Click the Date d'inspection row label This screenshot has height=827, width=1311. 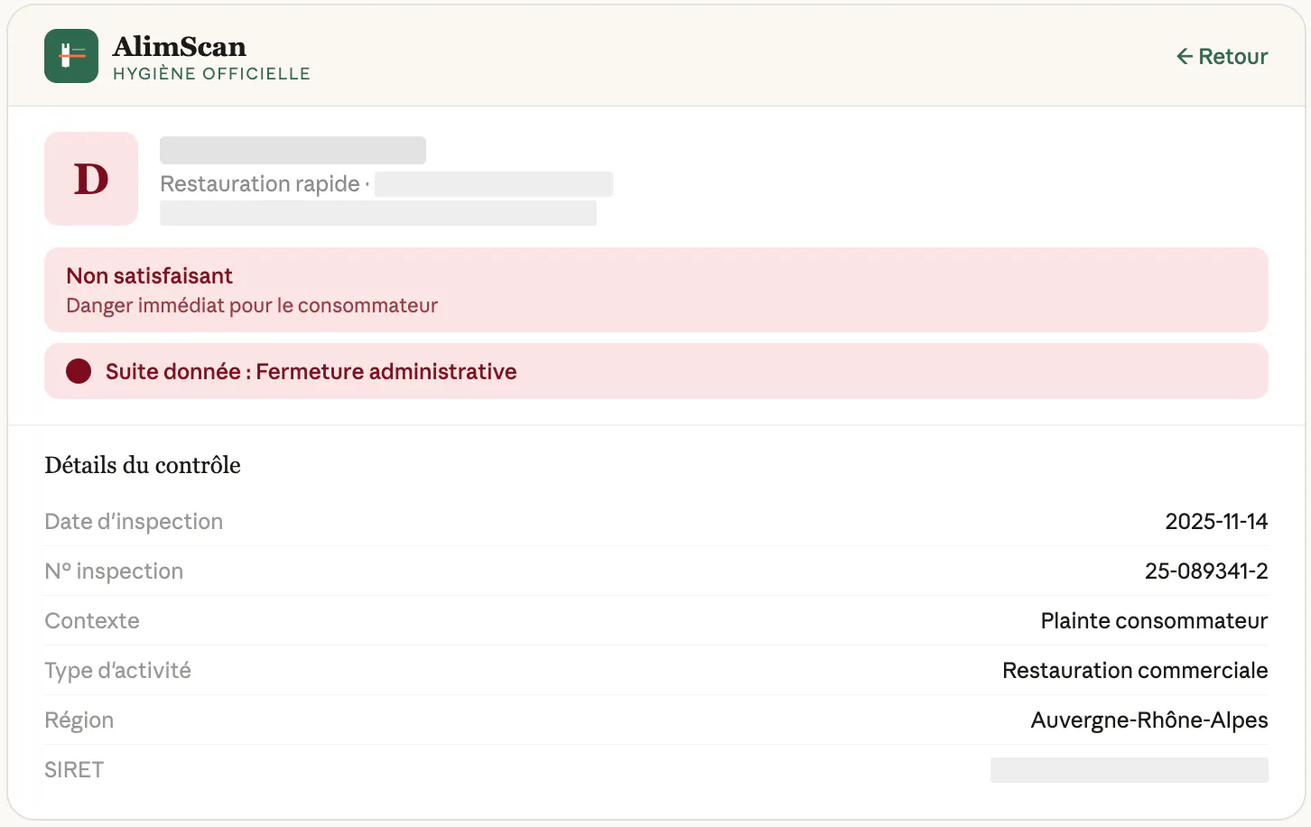134,521
